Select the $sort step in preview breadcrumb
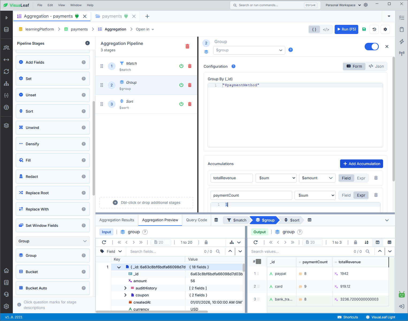This screenshot has height=321, width=408. (292, 220)
